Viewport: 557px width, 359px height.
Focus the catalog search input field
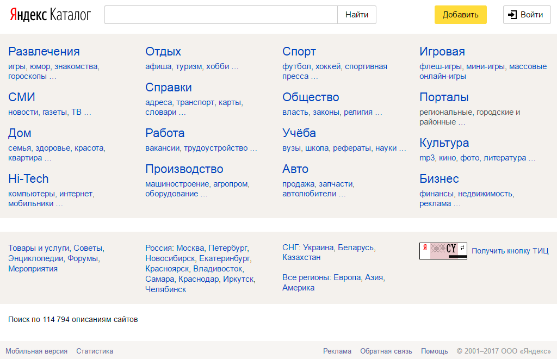pyautogui.click(x=221, y=15)
